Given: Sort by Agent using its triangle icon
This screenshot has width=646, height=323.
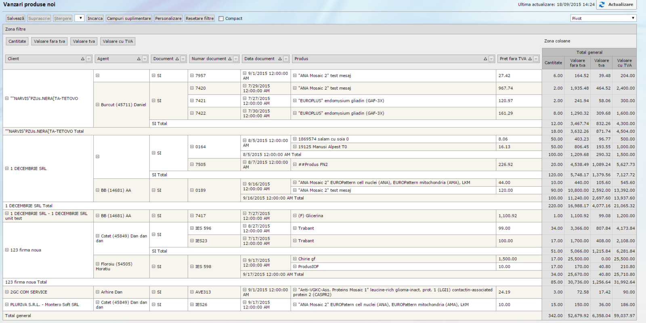Looking at the screenshot, I should [139, 59].
